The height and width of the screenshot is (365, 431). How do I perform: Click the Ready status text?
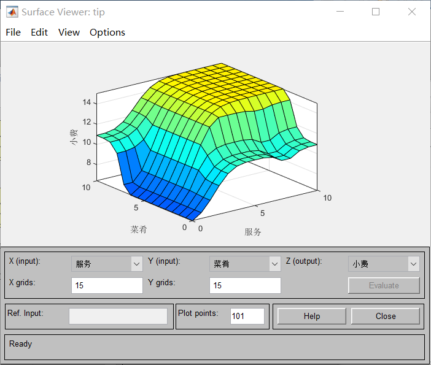(x=21, y=344)
